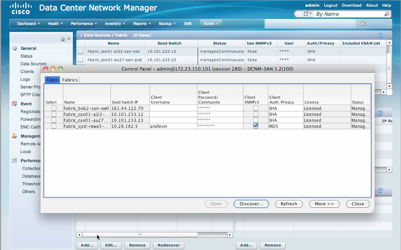
Task: Open Logs in sidebar
Action: pos(25,79)
